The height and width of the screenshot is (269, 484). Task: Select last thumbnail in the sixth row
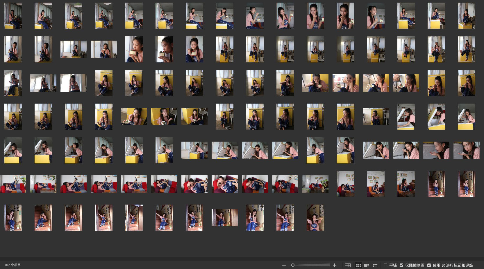tap(466, 184)
